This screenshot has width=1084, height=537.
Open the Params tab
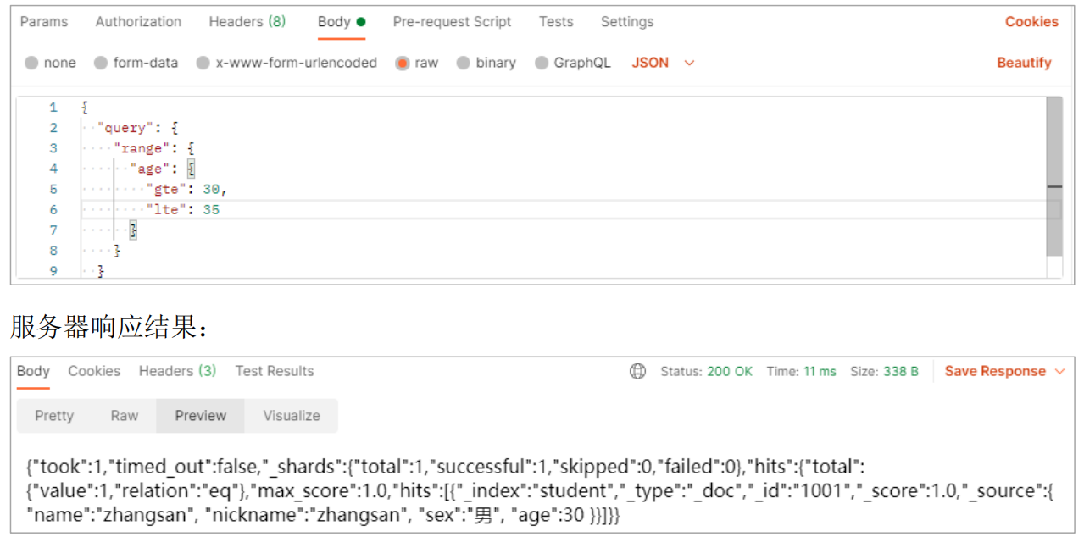(x=44, y=22)
